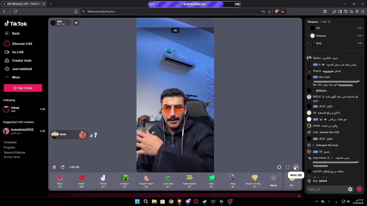Send the Creeper gift
367x206 pixels.
(x=125, y=181)
